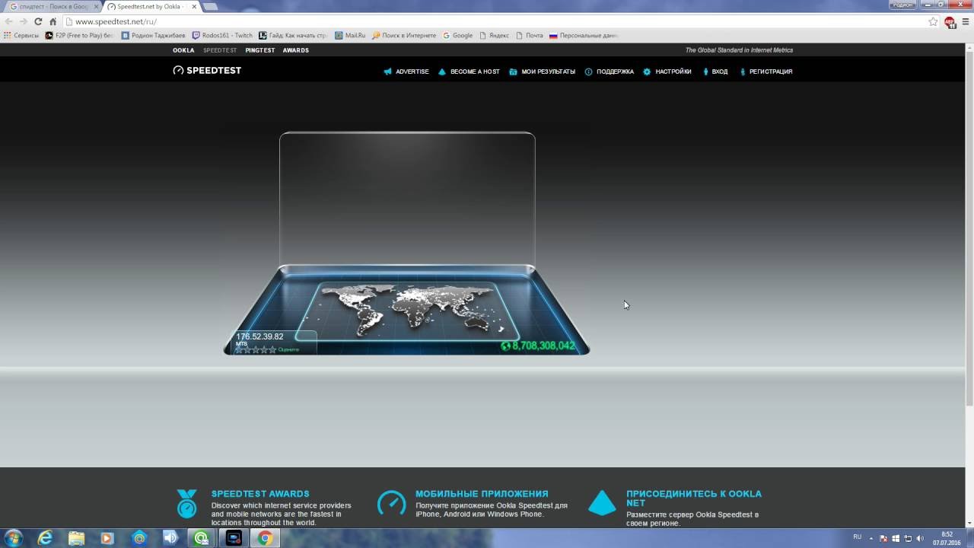This screenshot has height=548, width=974.
Task: Open the SPEEDTEST top menu item
Action: click(220, 50)
